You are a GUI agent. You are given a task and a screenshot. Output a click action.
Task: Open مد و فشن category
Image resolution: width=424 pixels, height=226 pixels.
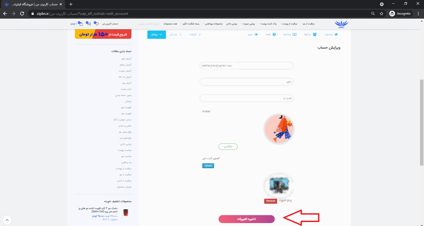pos(126,163)
